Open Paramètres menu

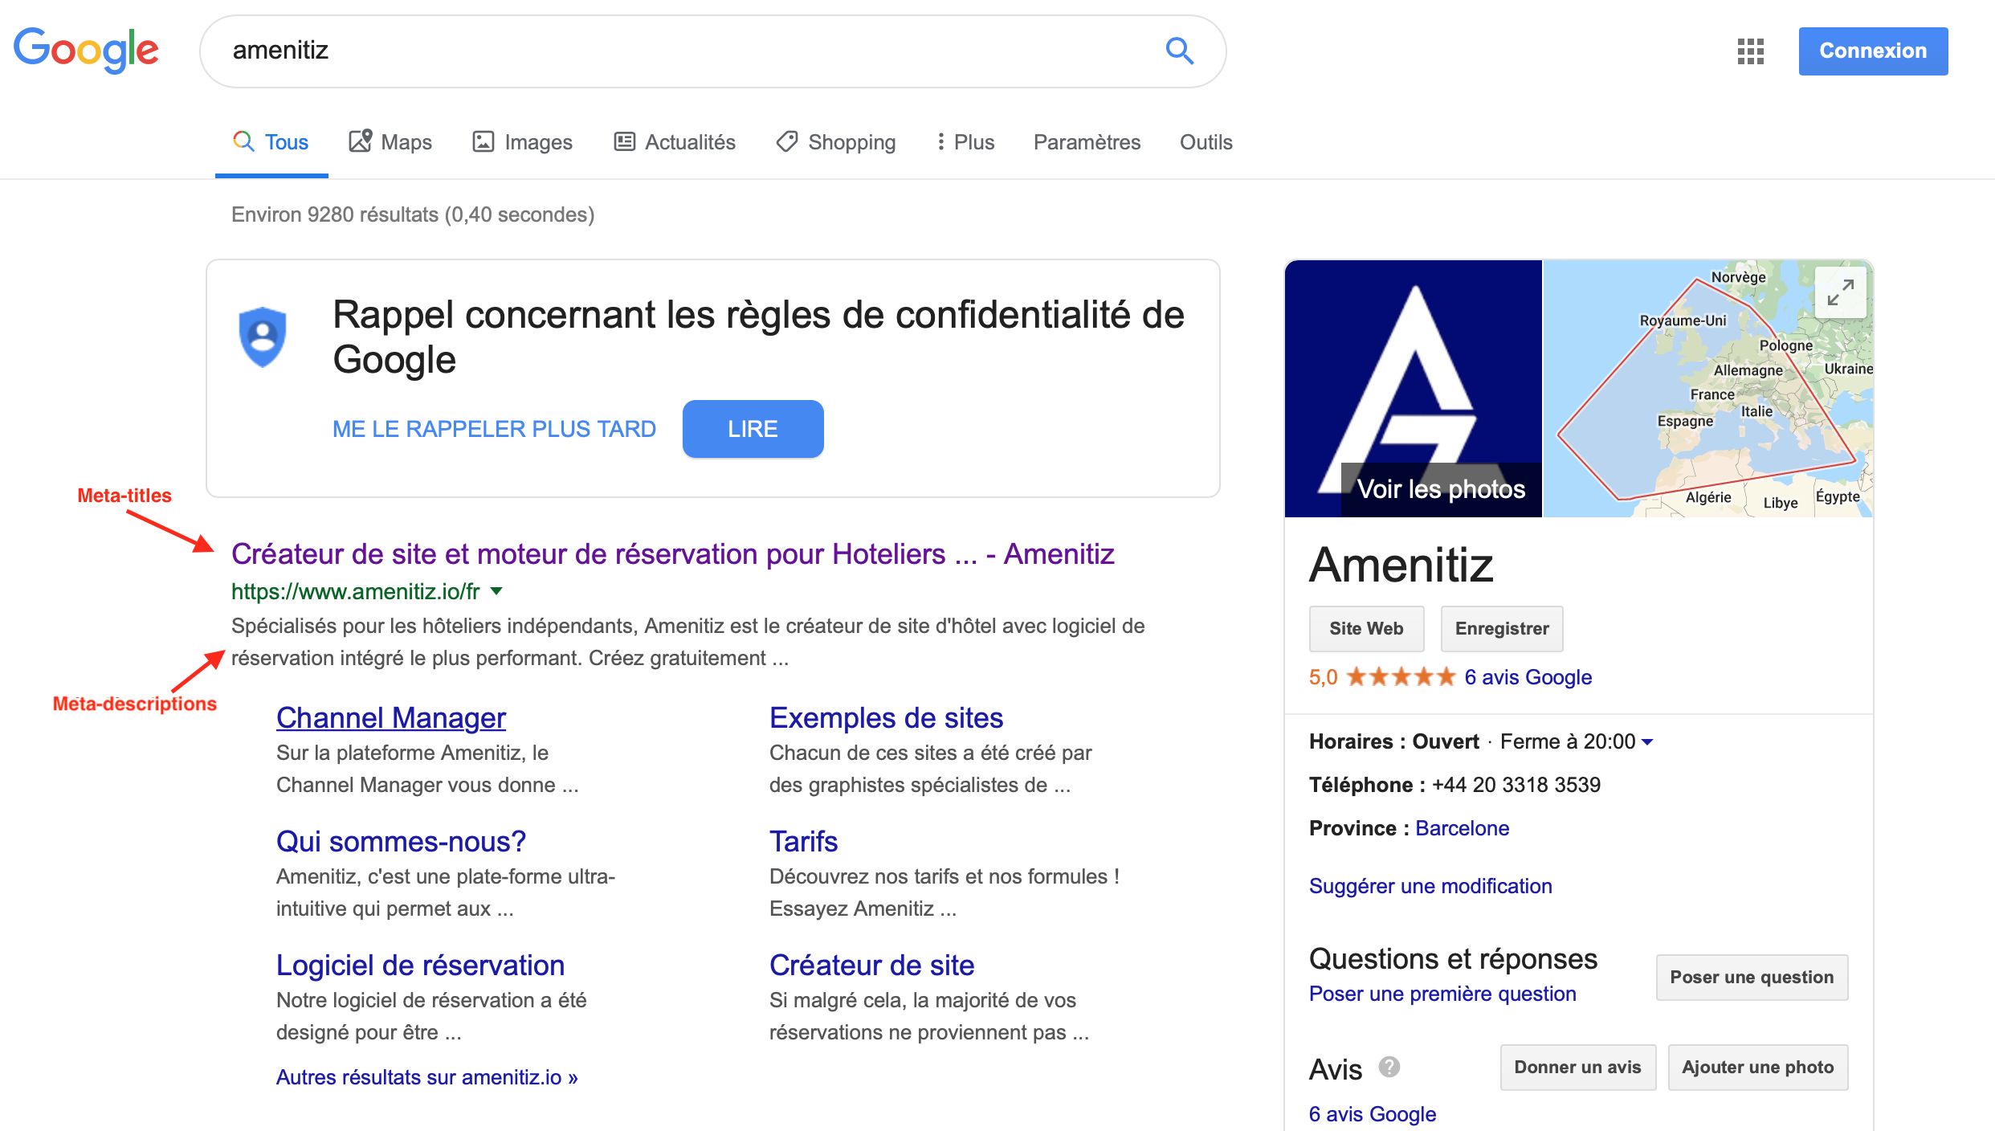(1087, 142)
